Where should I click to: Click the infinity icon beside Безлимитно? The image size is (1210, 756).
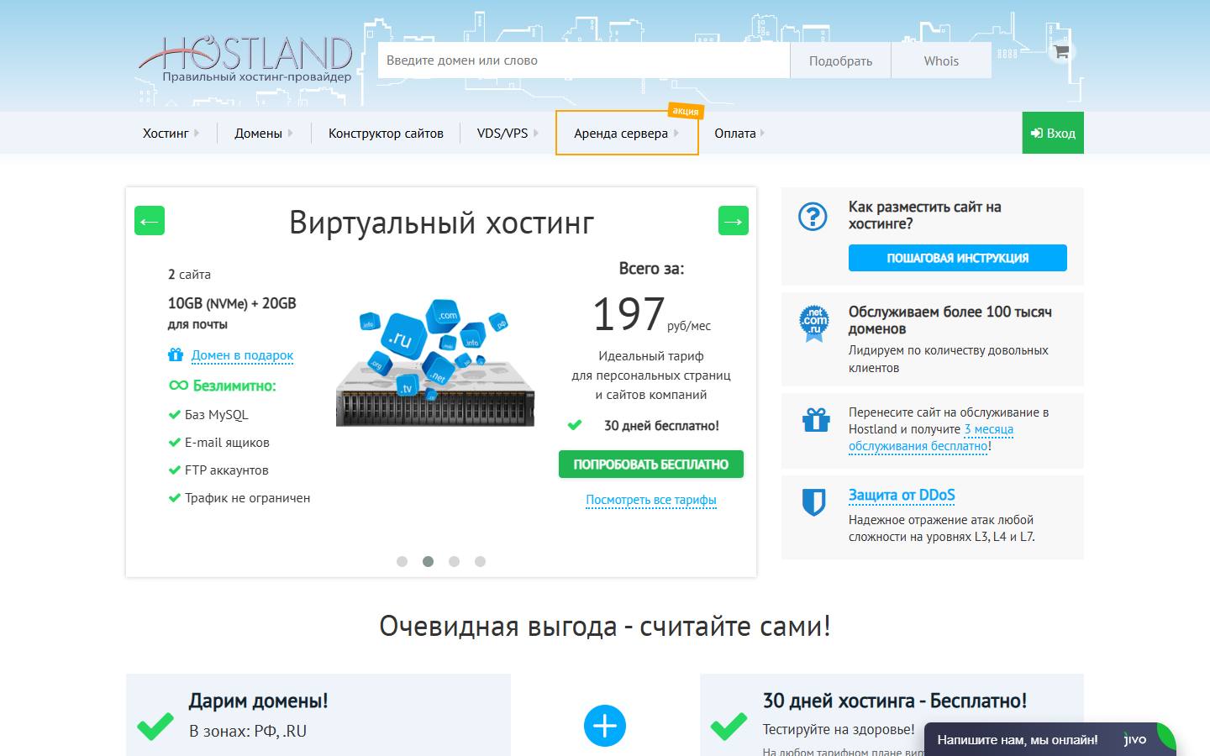(x=178, y=386)
